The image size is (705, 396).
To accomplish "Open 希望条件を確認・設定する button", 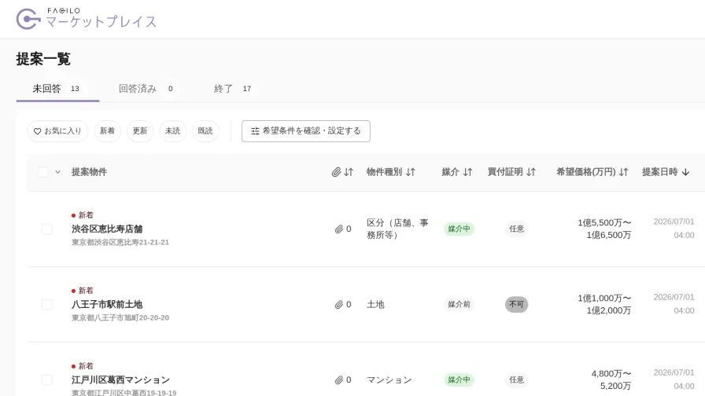I will point(306,131).
